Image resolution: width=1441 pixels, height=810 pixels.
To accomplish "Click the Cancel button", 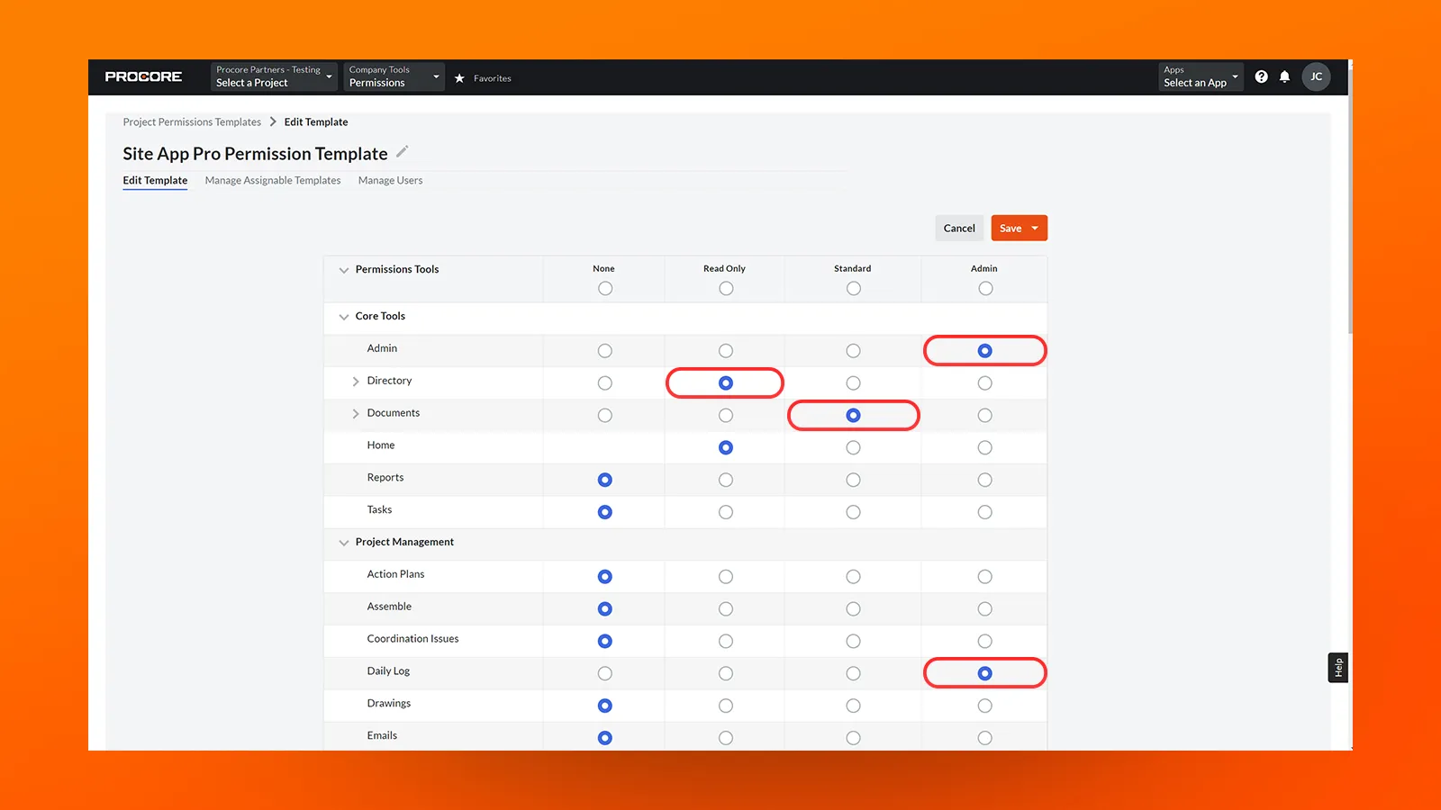I will point(959,228).
